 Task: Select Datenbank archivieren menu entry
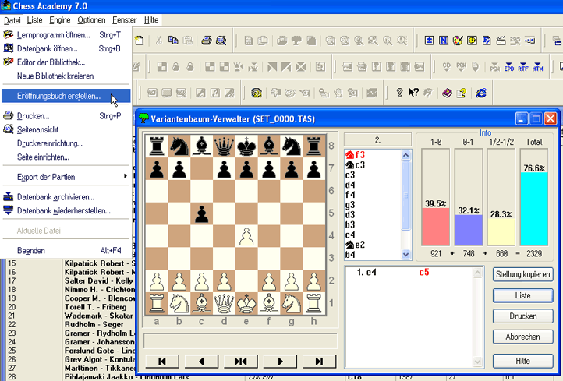pyautogui.click(x=66, y=197)
